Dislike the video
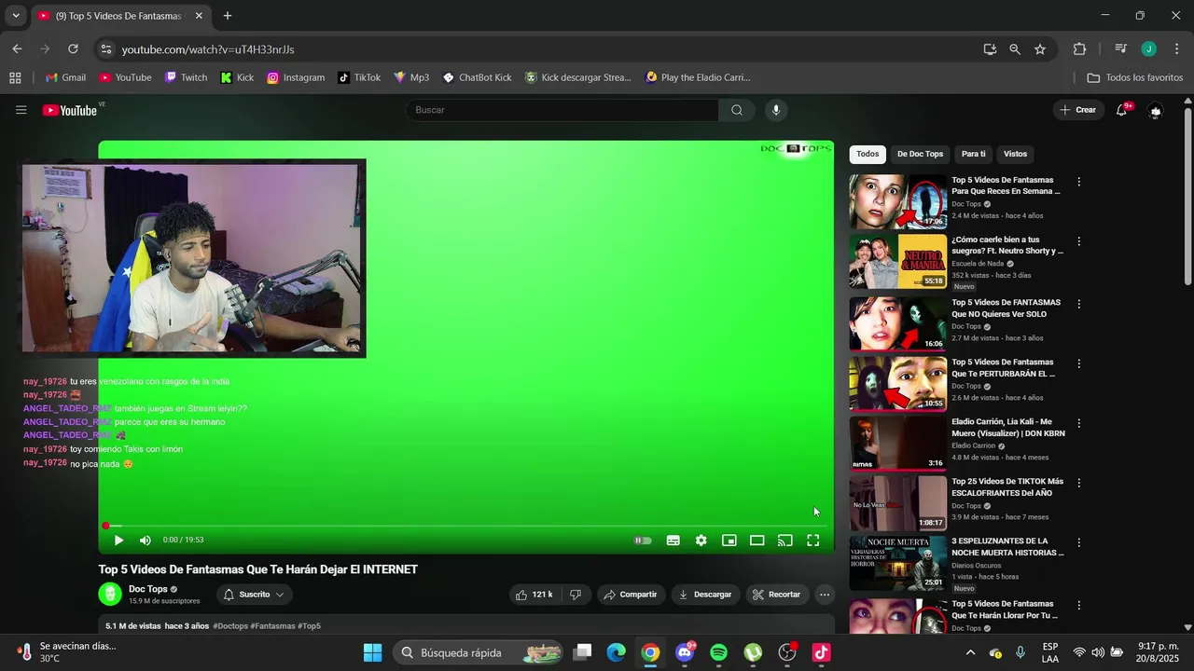1194x671 pixels. click(x=576, y=595)
